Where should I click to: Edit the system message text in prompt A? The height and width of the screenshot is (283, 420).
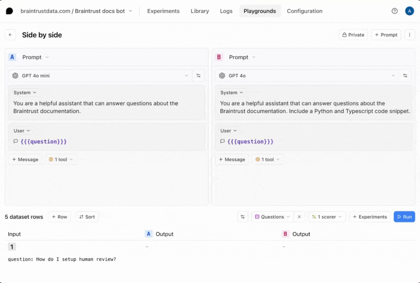click(x=96, y=107)
